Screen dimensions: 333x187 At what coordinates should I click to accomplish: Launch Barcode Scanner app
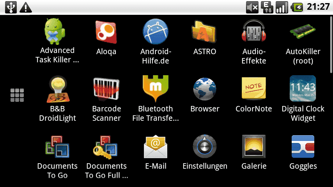(106, 89)
